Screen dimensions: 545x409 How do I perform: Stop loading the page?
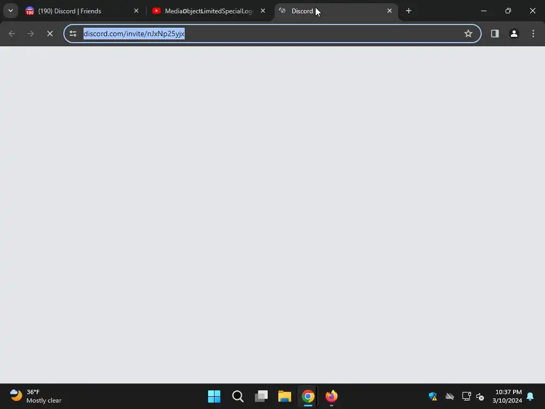50,34
